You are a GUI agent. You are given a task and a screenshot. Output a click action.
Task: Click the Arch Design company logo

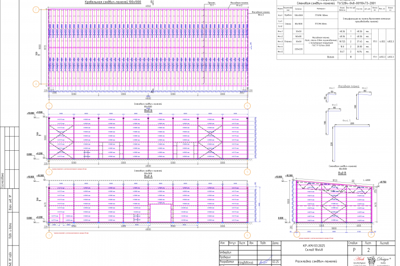[372, 261]
